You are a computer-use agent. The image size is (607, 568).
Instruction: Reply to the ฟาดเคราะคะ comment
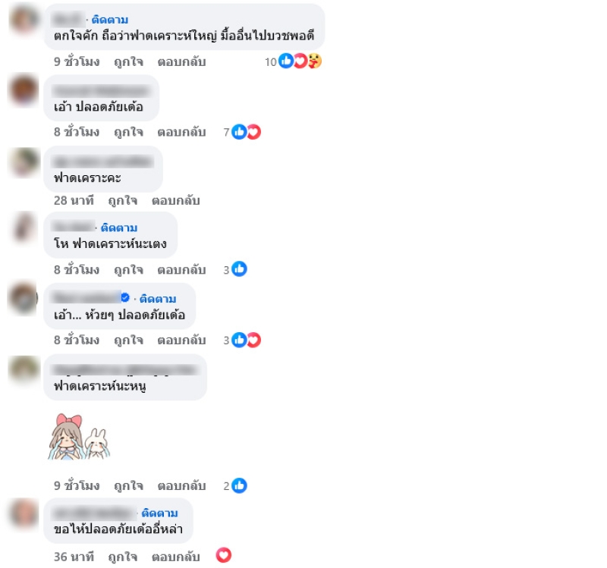click(176, 201)
